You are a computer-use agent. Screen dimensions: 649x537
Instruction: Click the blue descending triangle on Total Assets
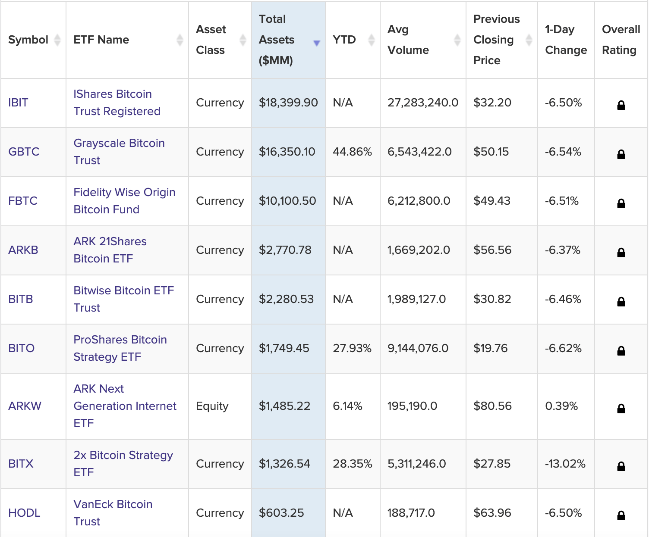pos(316,43)
